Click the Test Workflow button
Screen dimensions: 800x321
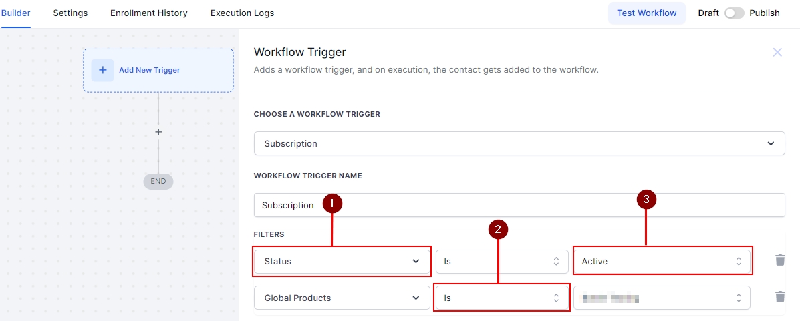pyautogui.click(x=646, y=13)
